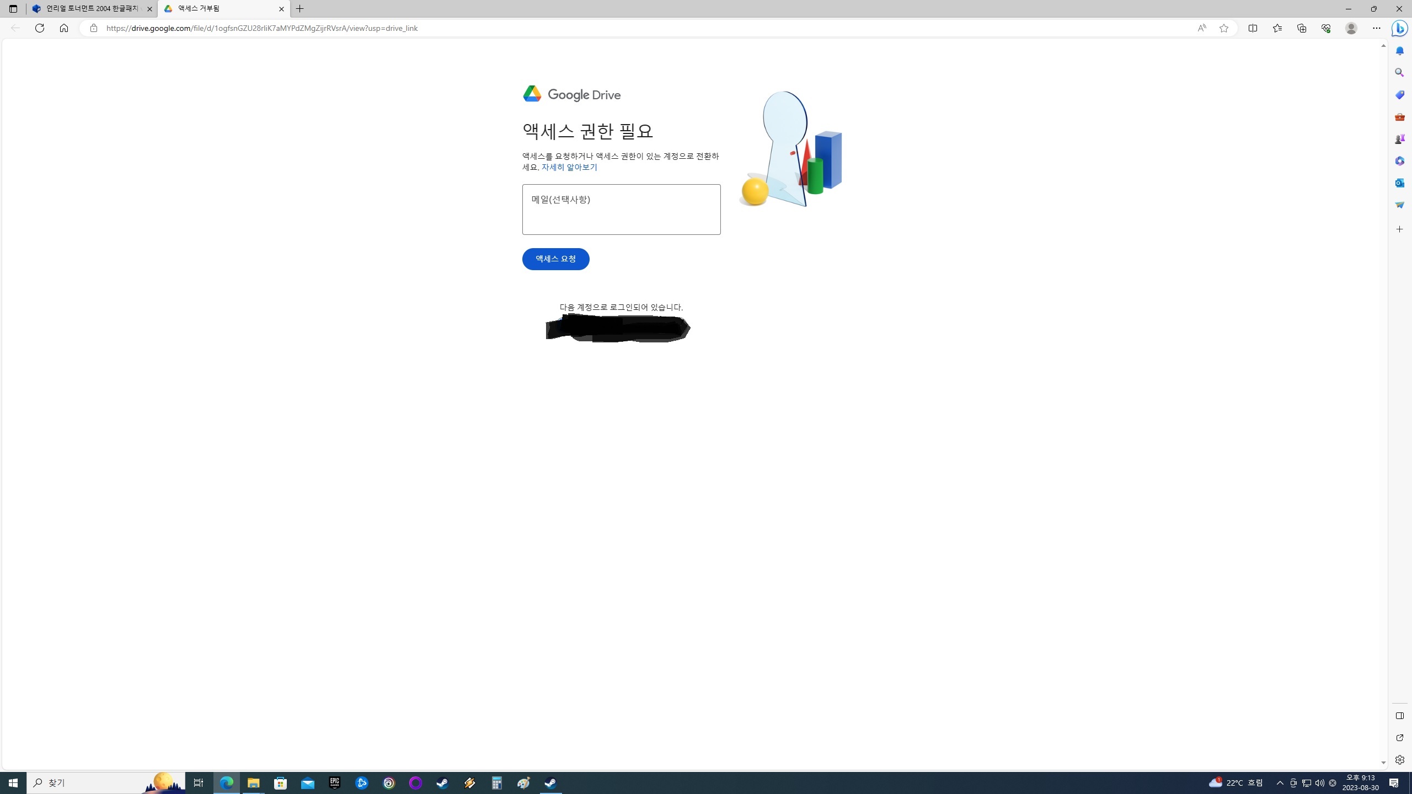Go to the browser home page

tap(64, 28)
